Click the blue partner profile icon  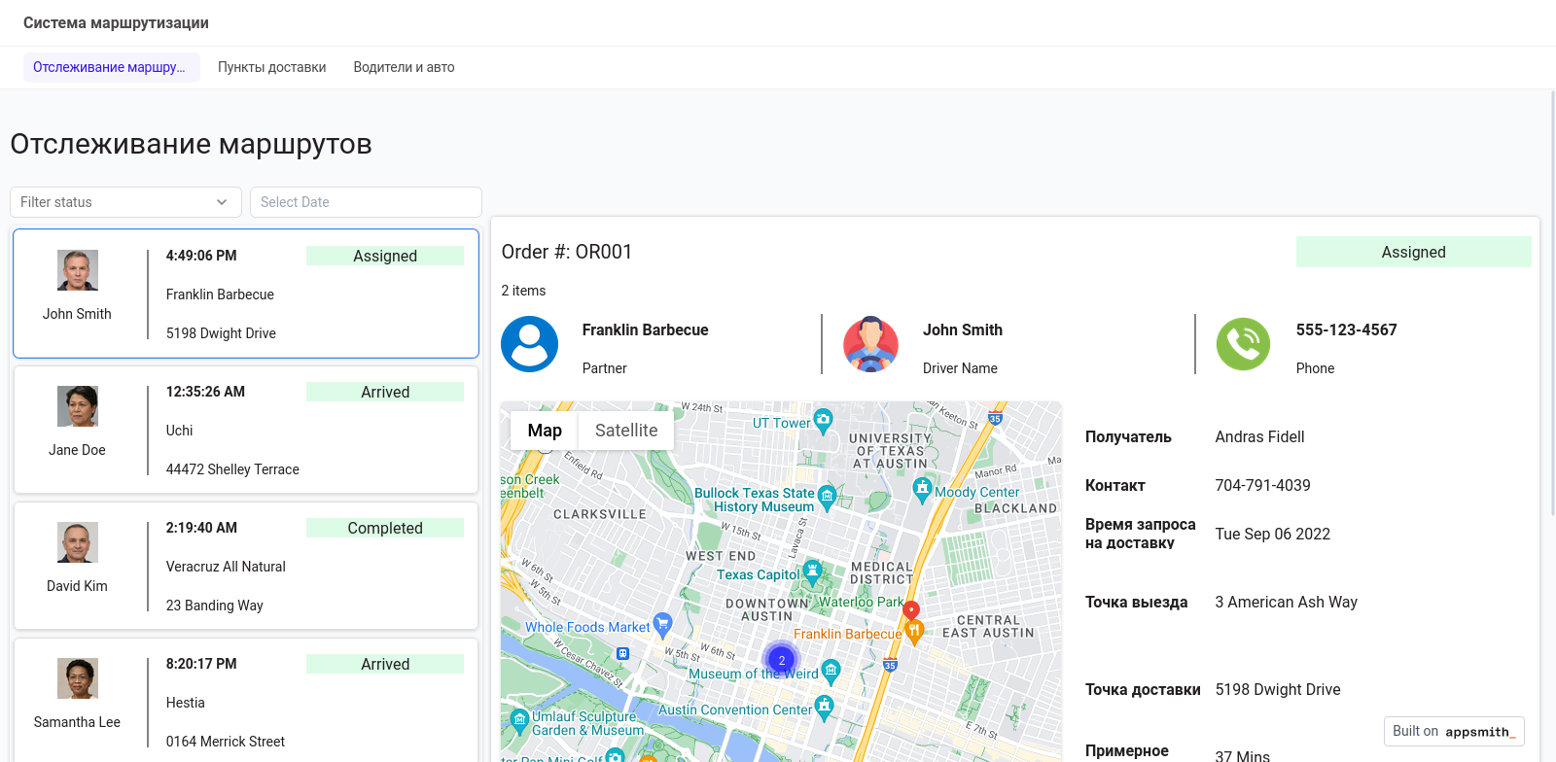tap(529, 344)
